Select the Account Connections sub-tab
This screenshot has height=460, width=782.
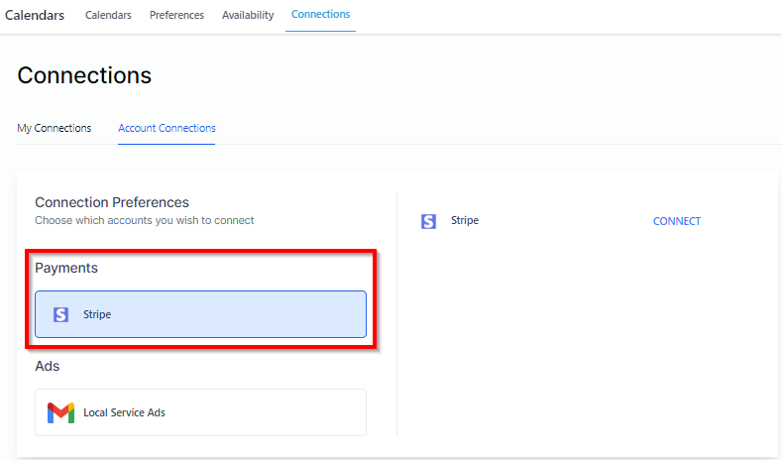(x=167, y=128)
